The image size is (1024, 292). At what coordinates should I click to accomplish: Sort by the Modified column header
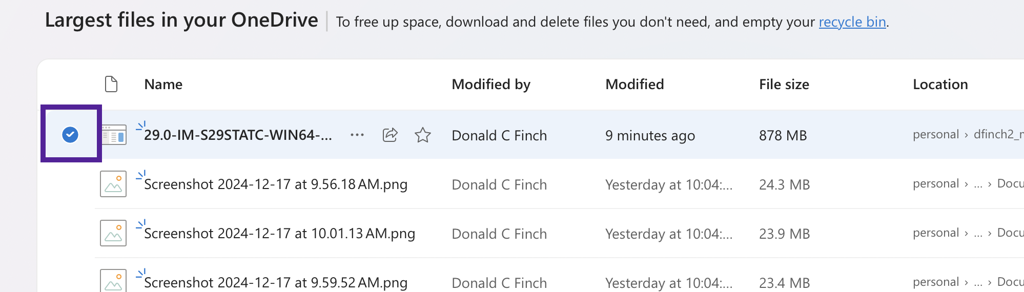tap(634, 84)
